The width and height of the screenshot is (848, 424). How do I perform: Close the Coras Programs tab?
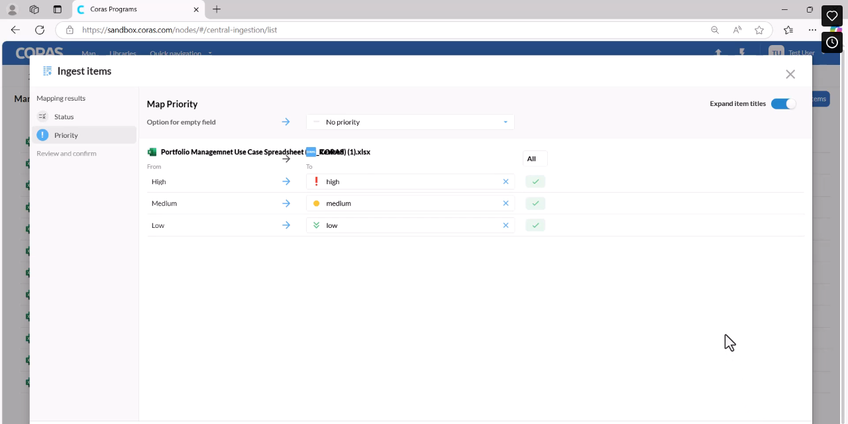(197, 9)
